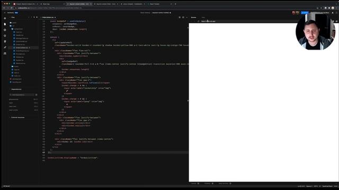Switch to the React App Chrome tab
Screen dimensions: 339x190
[x=52, y=4]
